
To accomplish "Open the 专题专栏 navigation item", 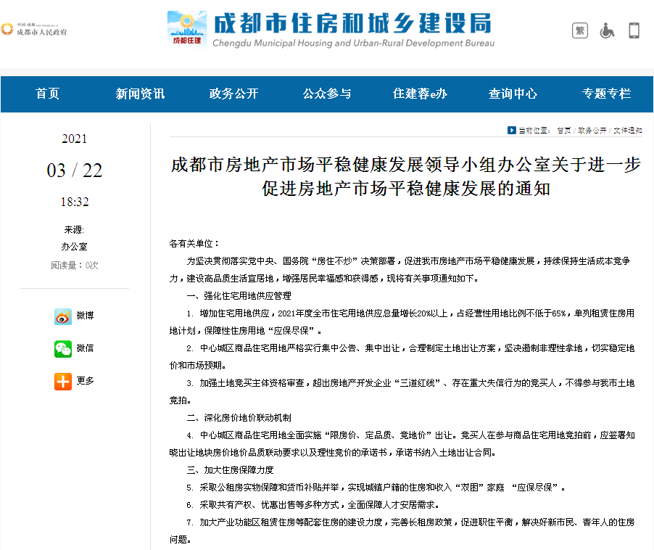I will click(x=606, y=94).
